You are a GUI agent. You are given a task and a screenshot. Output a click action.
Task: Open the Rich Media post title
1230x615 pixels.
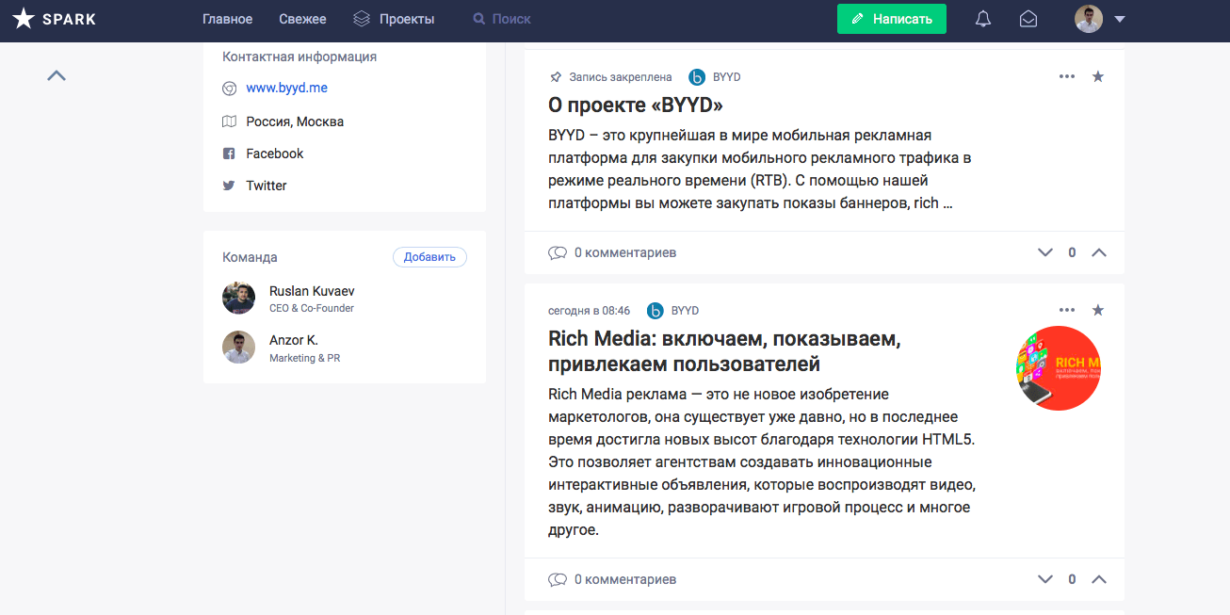[x=724, y=350]
